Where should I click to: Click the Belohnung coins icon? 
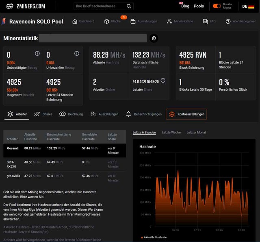[62, 114]
